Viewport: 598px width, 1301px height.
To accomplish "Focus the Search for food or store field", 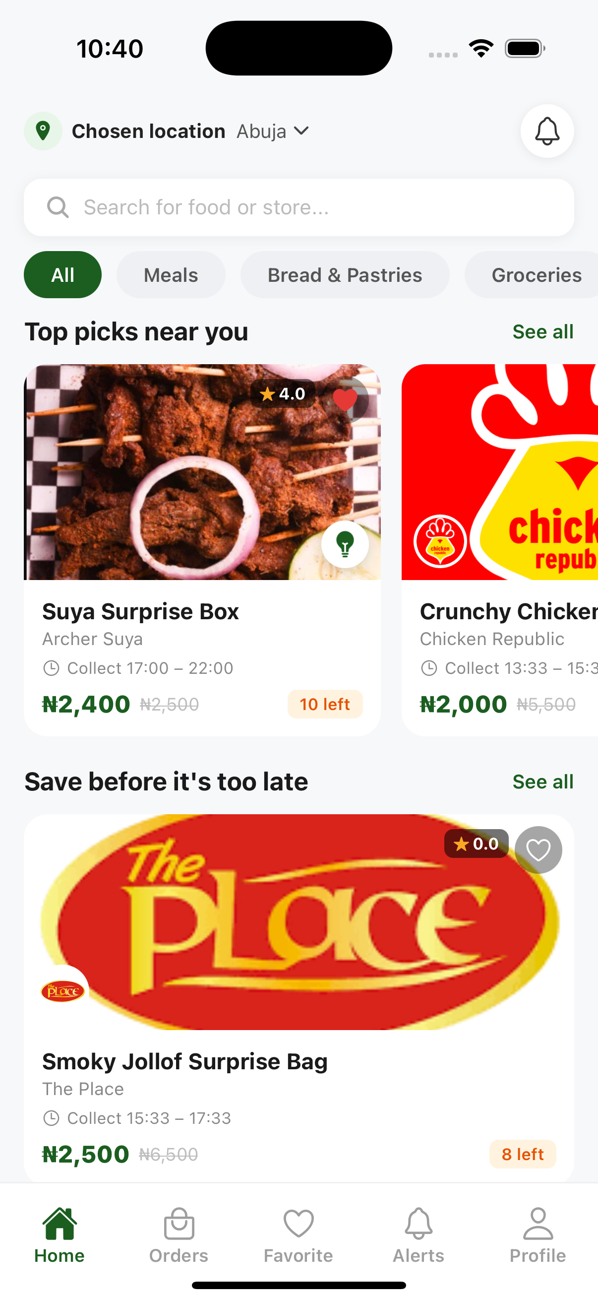I will [x=299, y=207].
